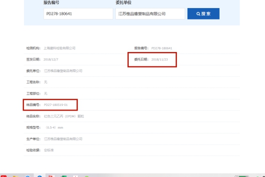
Task: Click the 报告编号 label above the search input
Action: pos(51,2)
